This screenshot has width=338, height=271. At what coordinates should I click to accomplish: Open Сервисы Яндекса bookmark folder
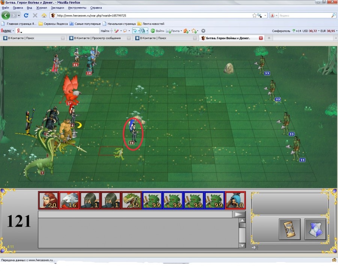(53, 24)
